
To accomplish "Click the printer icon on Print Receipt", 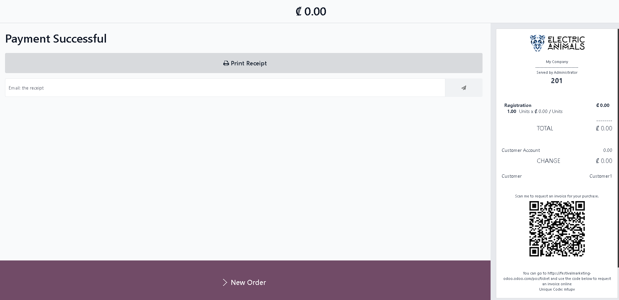I will [226, 63].
